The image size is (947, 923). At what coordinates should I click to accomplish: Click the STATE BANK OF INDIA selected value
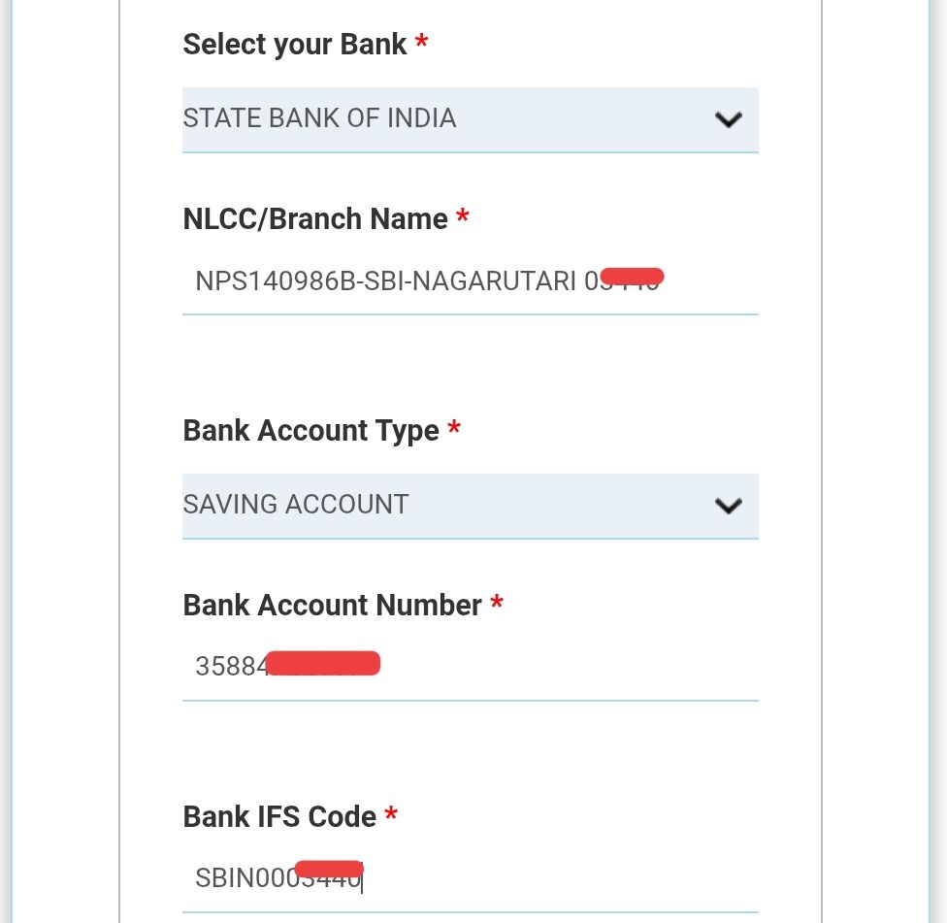(319, 118)
